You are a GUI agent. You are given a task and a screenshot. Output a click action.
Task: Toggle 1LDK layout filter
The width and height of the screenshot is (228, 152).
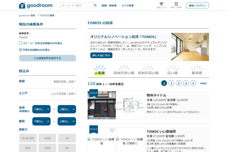click(x=47, y=138)
